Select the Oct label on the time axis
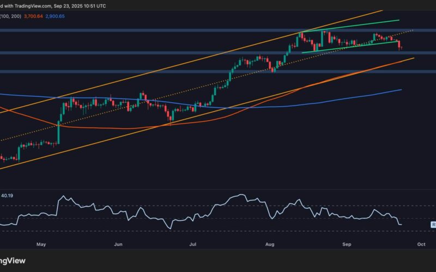The height and width of the screenshot is (272, 436). pyautogui.click(x=421, y=245)
